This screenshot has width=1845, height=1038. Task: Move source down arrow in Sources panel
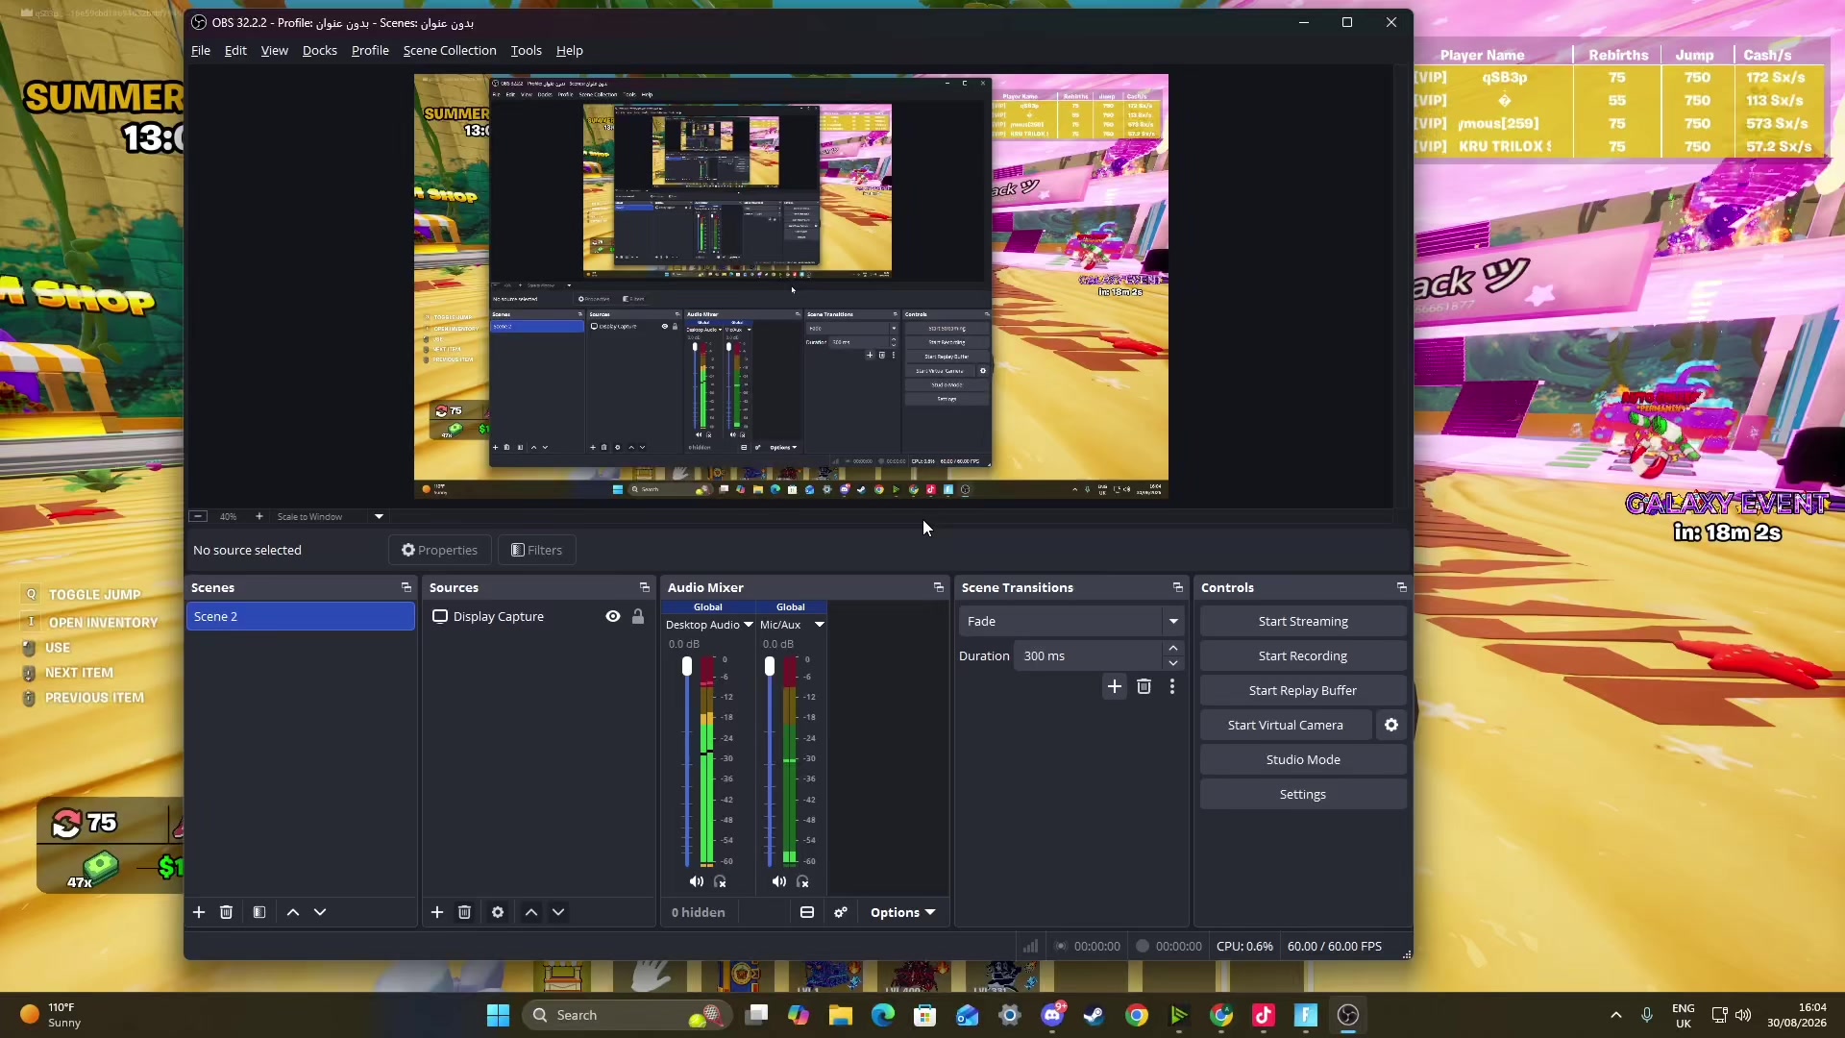(558, 912)
